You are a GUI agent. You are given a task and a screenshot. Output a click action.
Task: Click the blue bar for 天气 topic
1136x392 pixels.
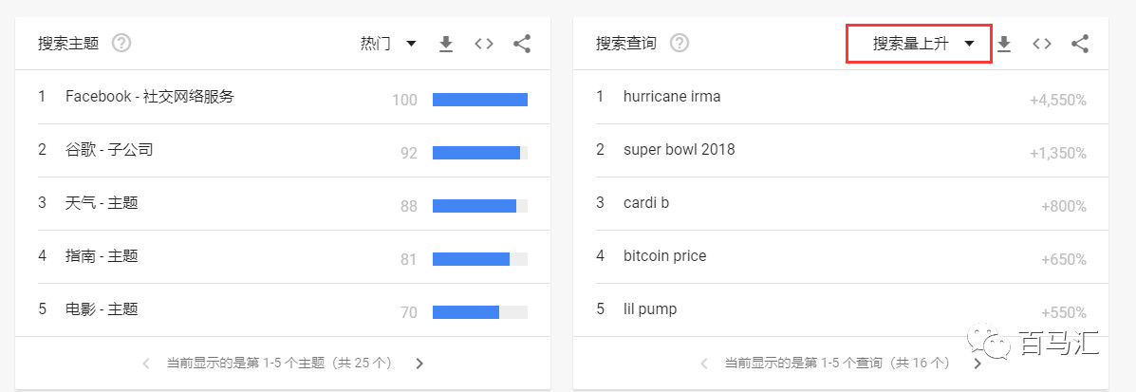pyautogui.click(x=475, y=206)
